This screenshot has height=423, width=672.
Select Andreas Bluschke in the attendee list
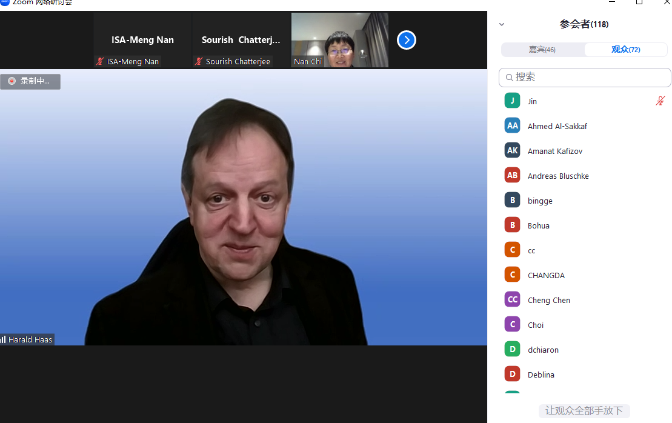[558, 176]
